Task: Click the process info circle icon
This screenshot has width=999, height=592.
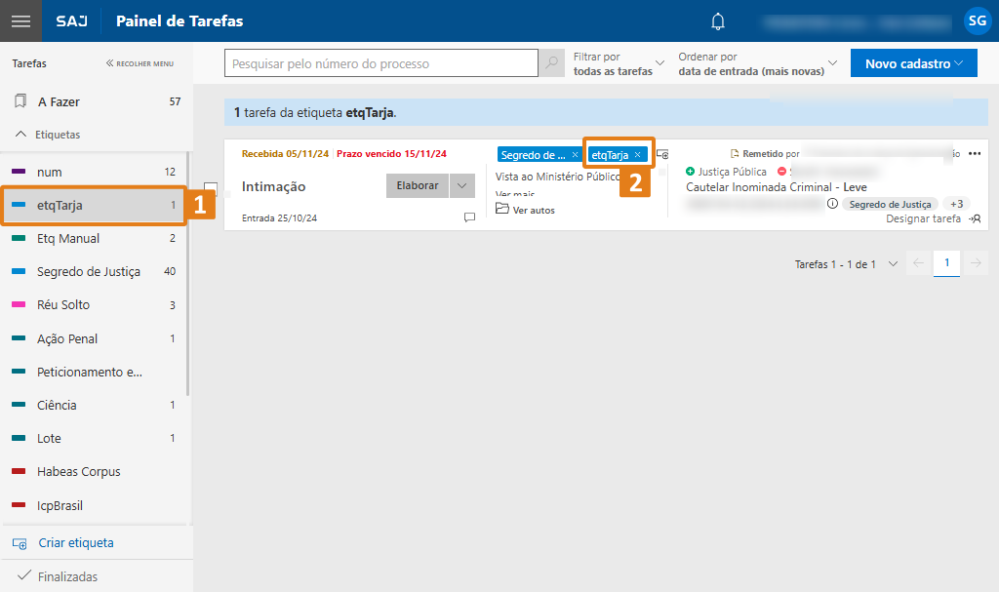Action: click(x=832, y=204)
